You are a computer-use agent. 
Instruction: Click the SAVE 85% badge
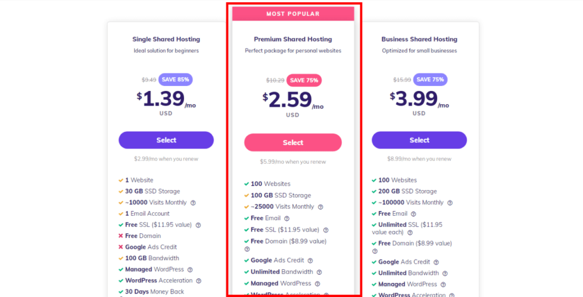(x=175, y=80)
